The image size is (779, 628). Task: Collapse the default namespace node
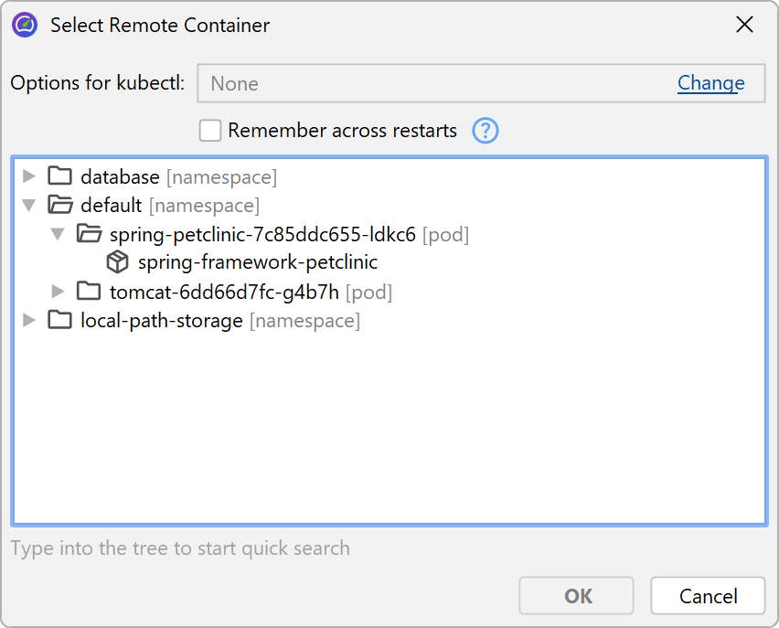(x=29, y=206)
